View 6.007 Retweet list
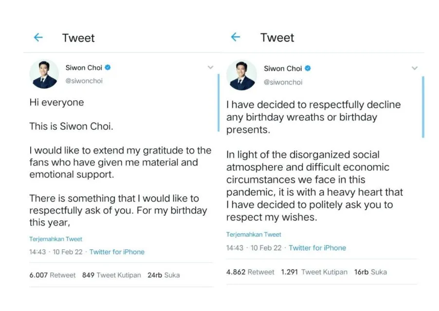This screenshot has height=311, width=439. click(x=53, y=275)
